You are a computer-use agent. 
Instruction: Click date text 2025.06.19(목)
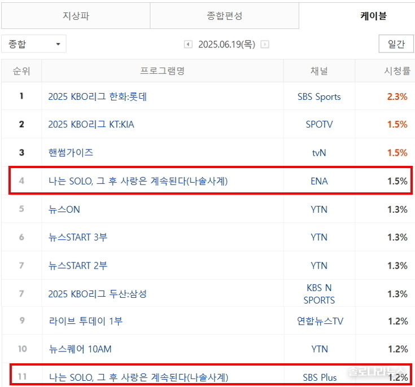pos(227,44)
